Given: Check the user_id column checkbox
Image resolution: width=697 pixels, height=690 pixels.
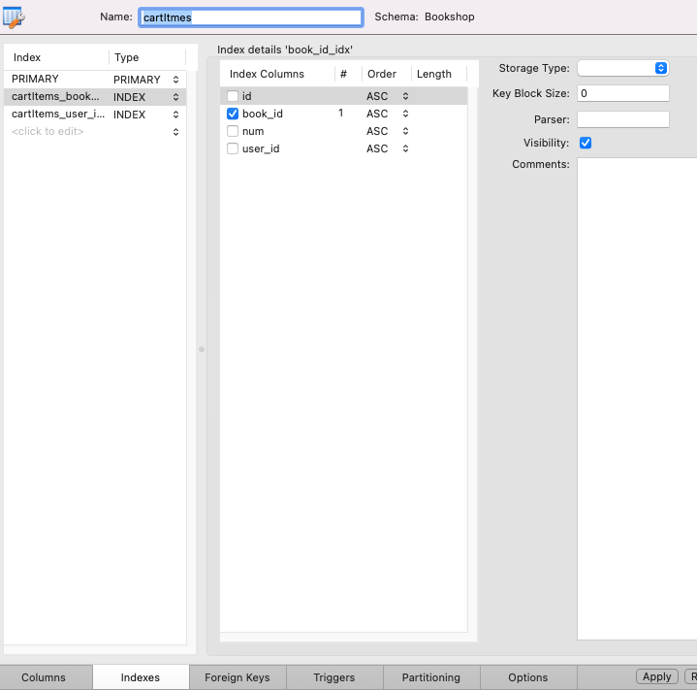Looking at the screenshot, I should (233, 148).
